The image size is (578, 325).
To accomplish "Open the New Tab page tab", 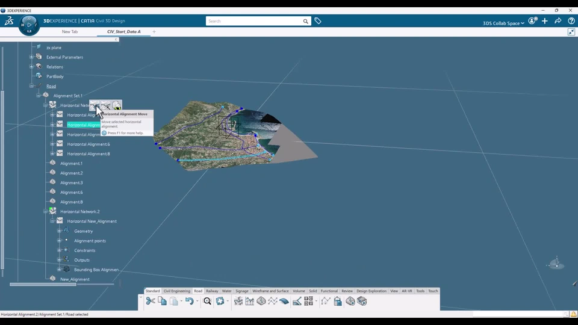I will [70, 32].
